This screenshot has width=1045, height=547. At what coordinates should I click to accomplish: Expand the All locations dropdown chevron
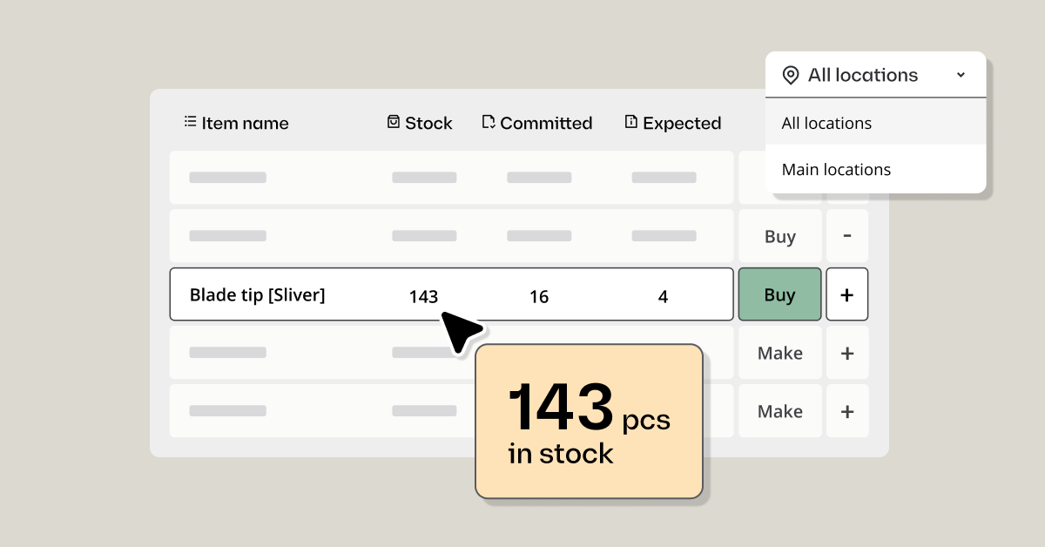(961, 76)
